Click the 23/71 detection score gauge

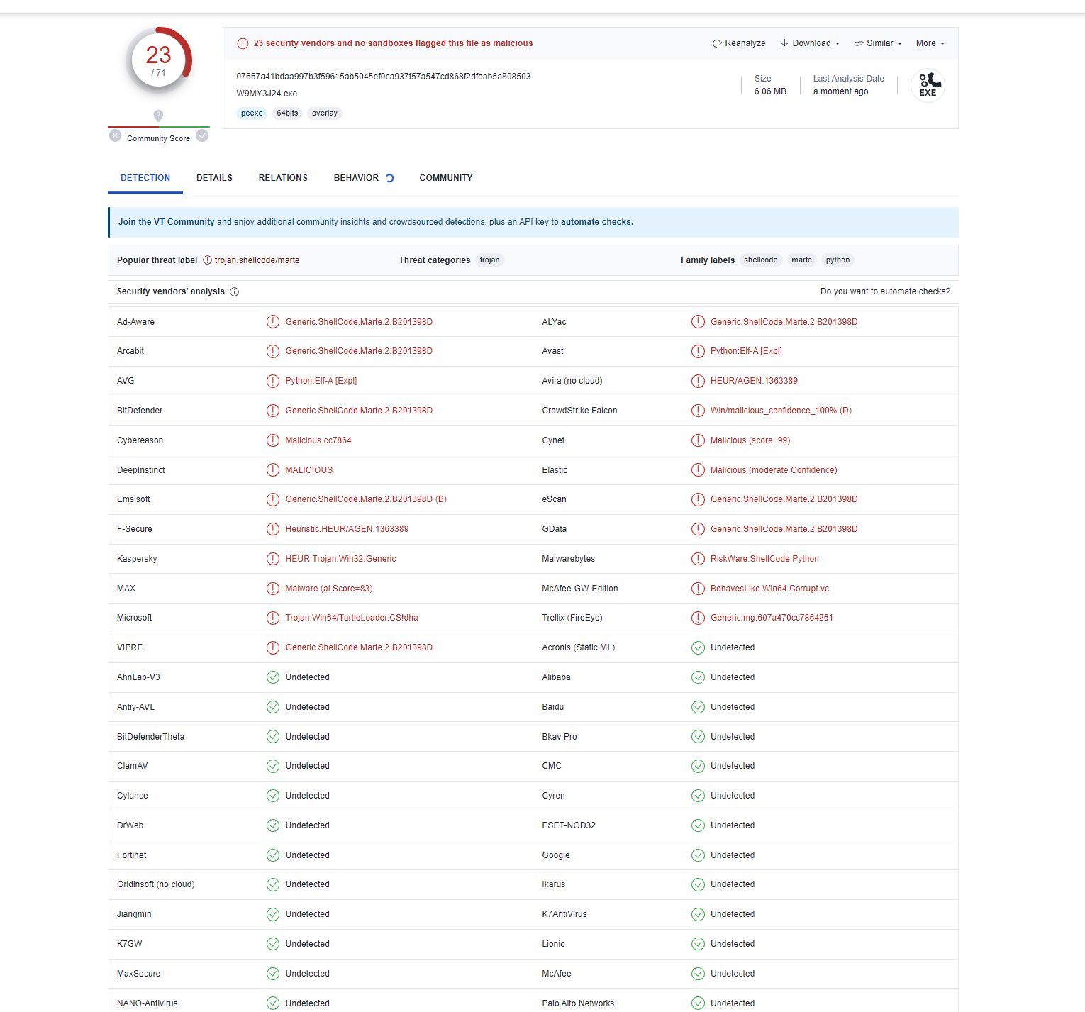[x=158, y=60]
